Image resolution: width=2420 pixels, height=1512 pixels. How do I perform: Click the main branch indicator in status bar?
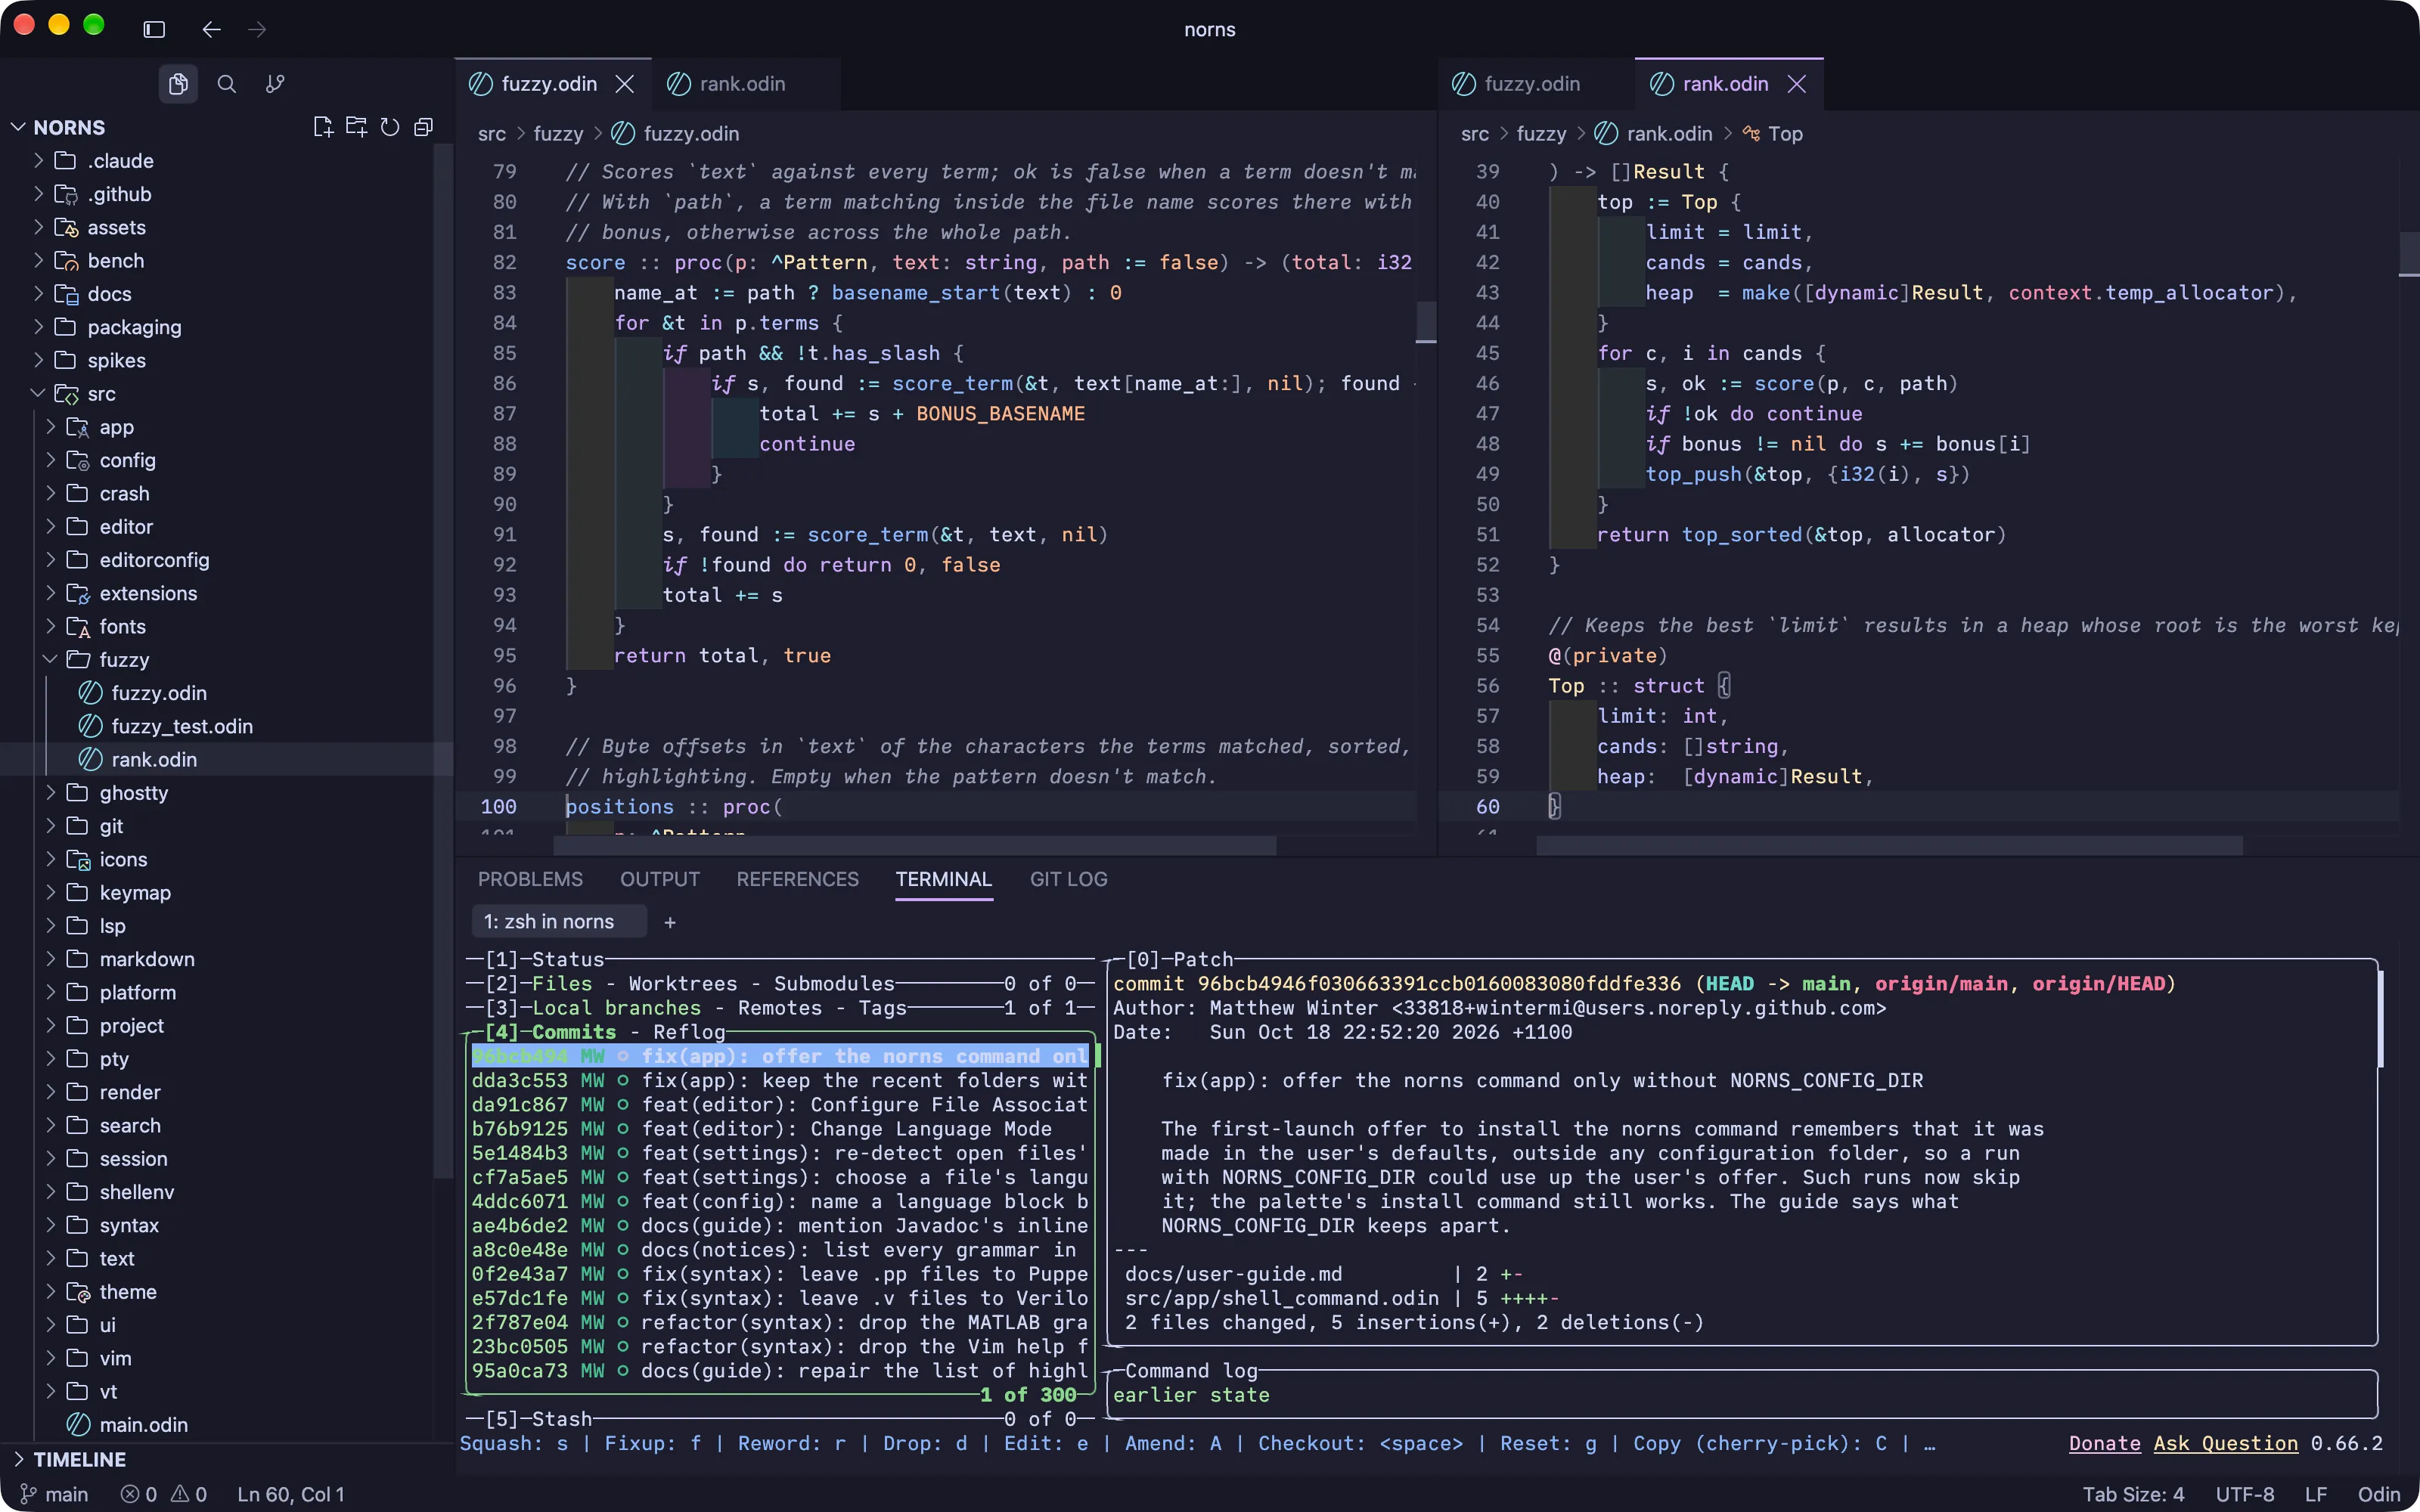pos(55,1494)
